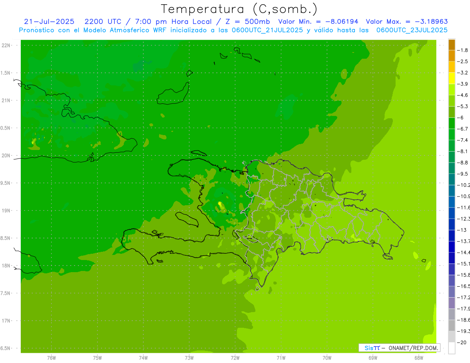Click the "17N" latitude axis label
470x363 pixels.
5,321
